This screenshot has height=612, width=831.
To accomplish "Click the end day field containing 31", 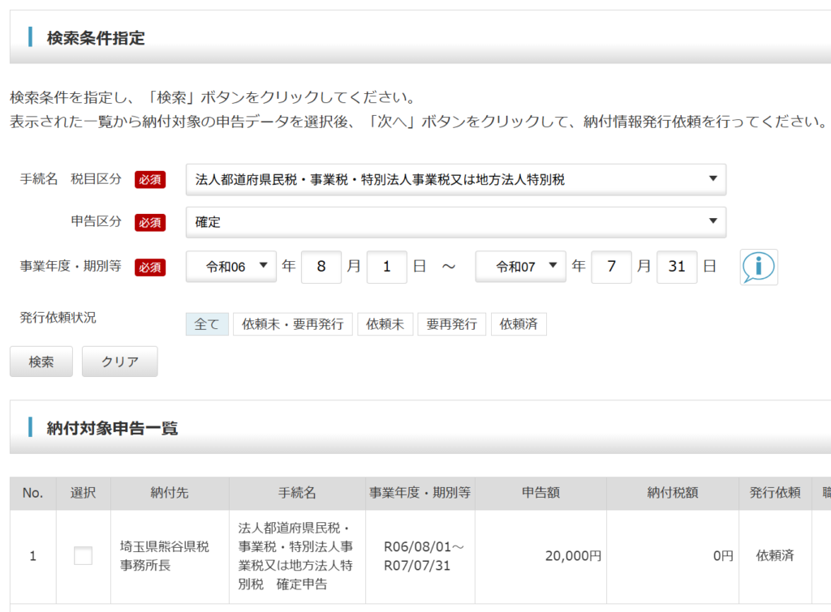I will coord(677,267).
